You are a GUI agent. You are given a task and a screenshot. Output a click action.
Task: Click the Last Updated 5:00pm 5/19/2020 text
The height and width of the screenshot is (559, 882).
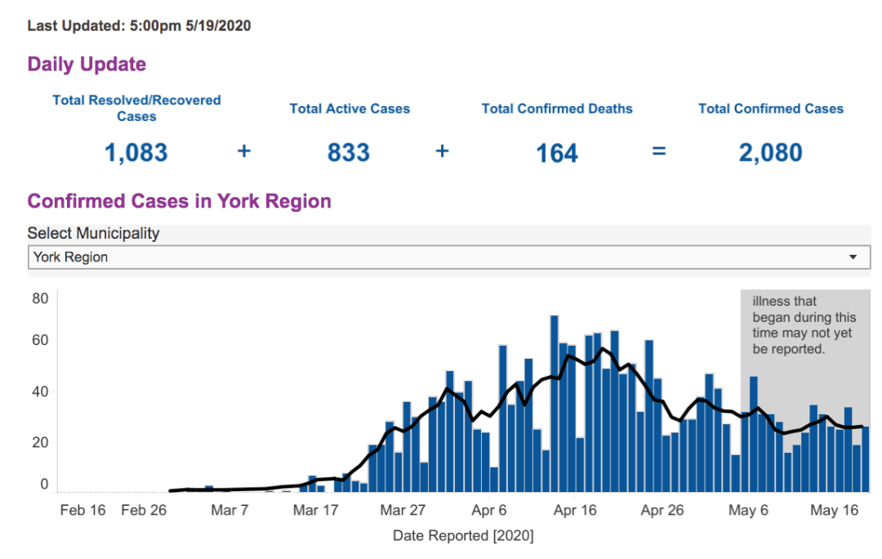coord(139,26)
